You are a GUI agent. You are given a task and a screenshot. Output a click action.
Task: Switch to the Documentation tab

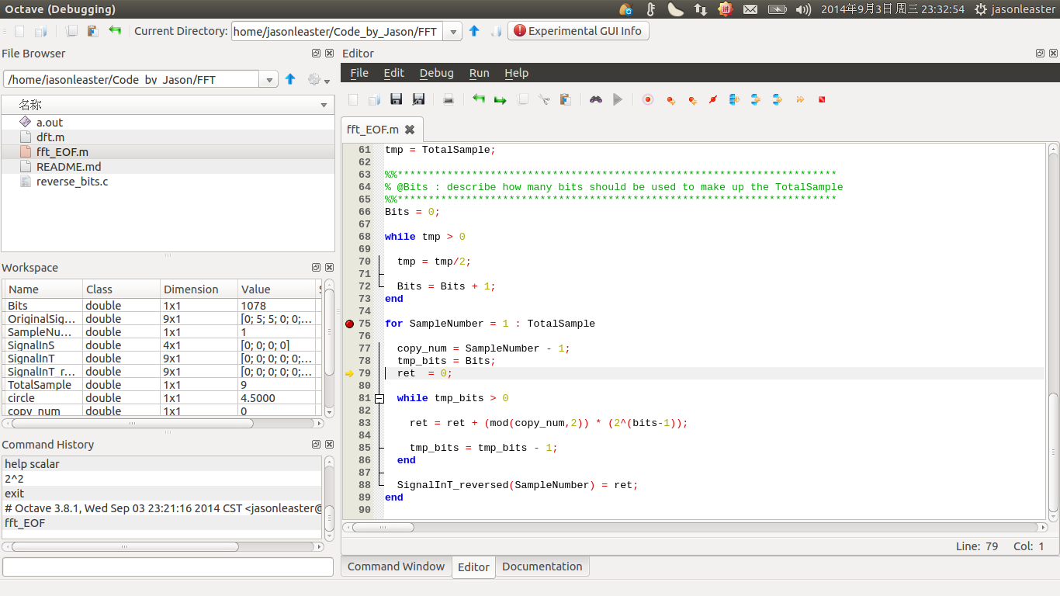(x=542, y=567)
